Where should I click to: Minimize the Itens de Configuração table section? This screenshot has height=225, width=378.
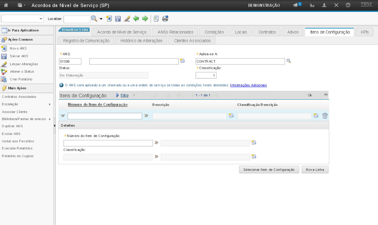[x=326, y=95]
